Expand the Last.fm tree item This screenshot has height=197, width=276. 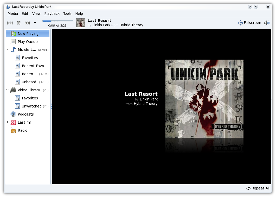pos(7,122)
